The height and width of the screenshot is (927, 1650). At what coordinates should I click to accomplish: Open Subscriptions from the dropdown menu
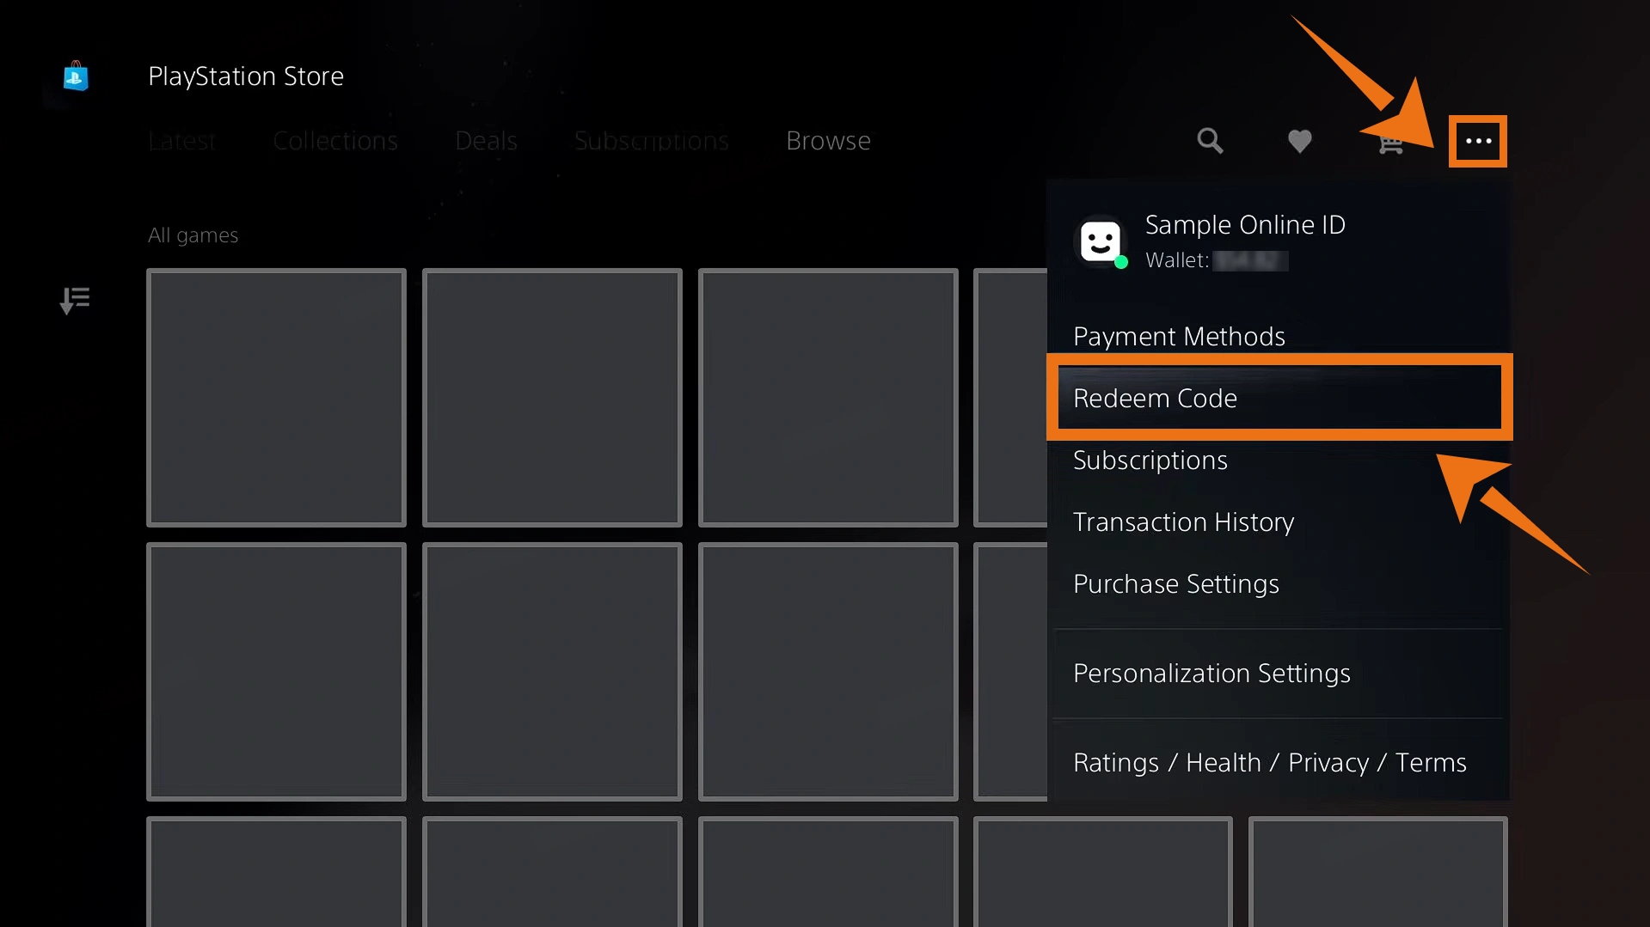(x=1279, y=460)
